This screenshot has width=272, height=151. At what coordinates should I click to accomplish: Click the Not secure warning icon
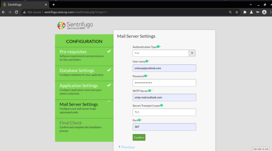pos(24,12)
